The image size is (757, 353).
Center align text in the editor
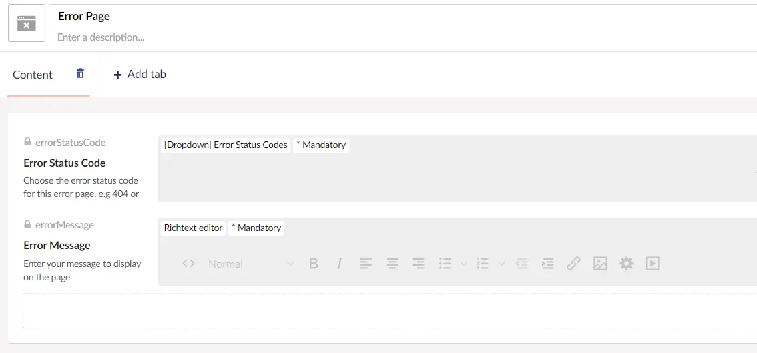[392, 264]
